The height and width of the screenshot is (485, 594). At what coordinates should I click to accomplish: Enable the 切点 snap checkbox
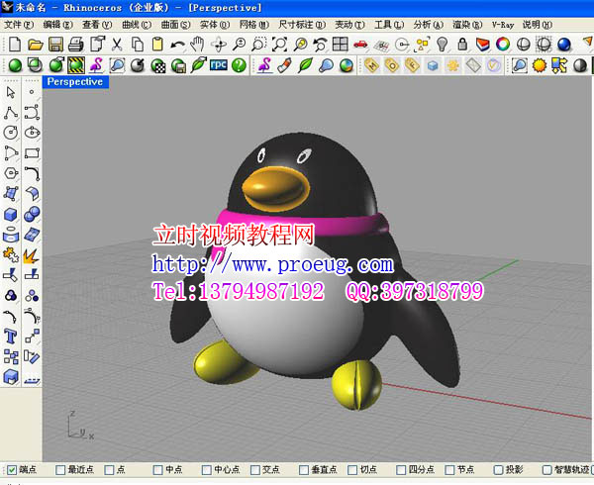point(351,470)
